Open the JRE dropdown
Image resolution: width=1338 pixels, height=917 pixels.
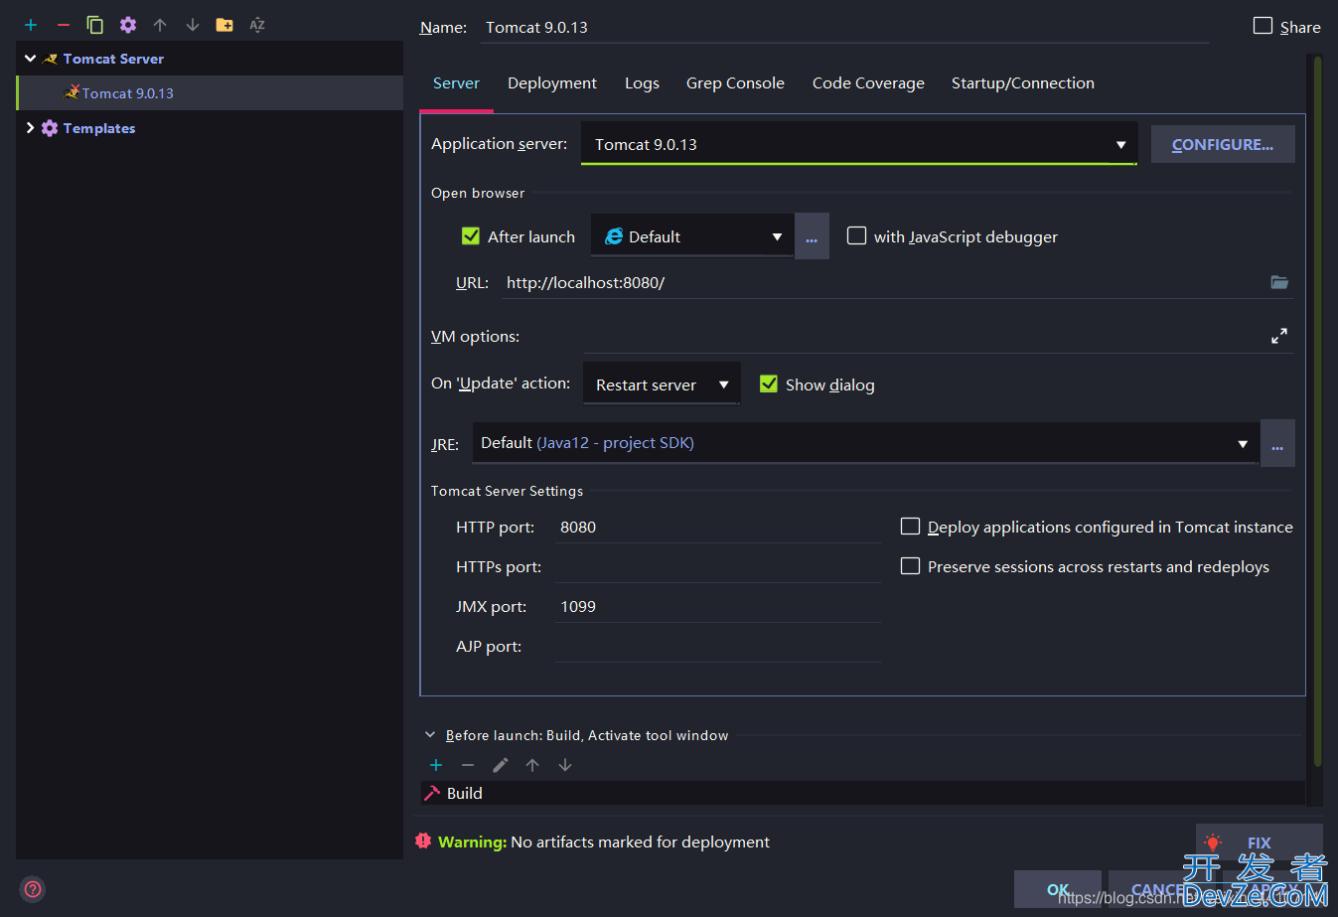[x=866, y=443]
